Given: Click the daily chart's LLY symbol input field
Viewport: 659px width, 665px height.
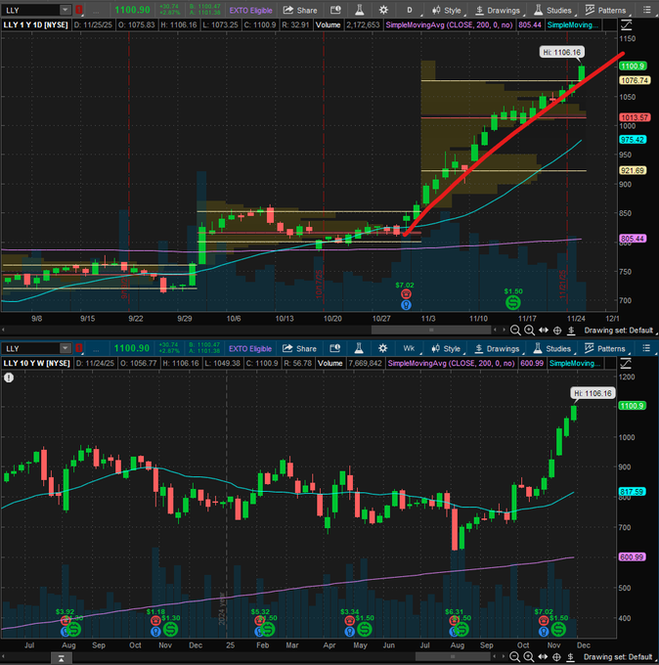Looking at the screenshot, I should 30,10.
